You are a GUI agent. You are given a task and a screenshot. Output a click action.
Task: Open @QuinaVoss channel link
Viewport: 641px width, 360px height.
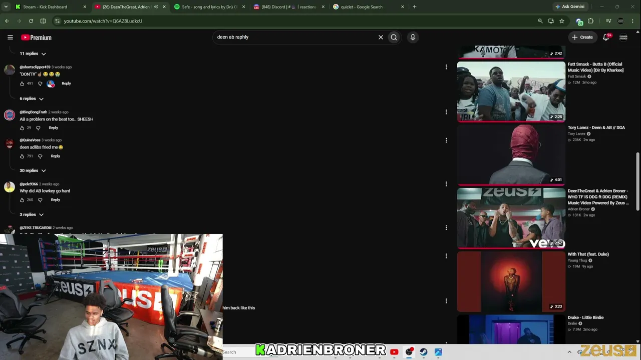pos(30,140)
